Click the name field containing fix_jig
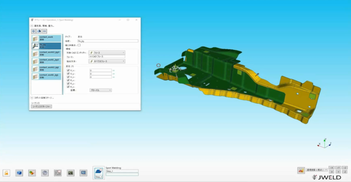 [108, 41]
